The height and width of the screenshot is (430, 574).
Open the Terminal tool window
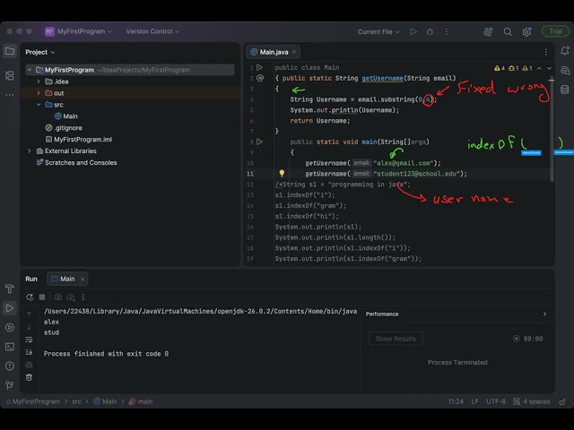(x=10, y=347)
